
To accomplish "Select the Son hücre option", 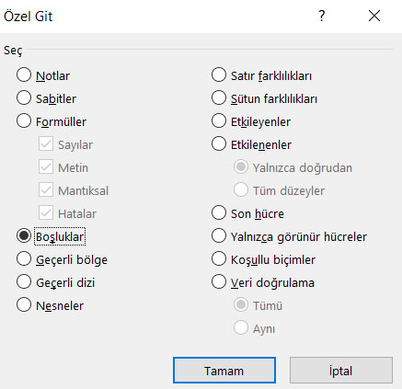I will [219, 213].
